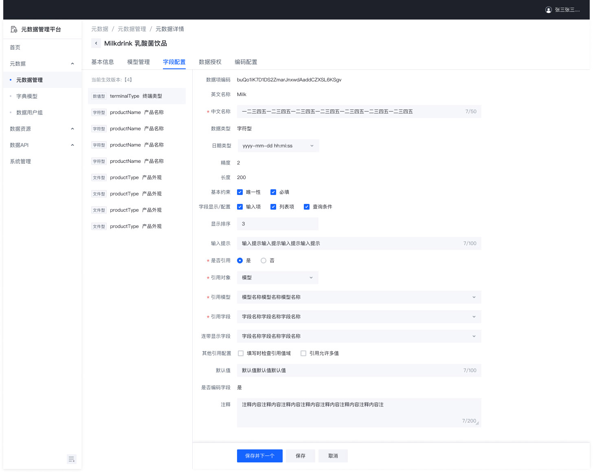Click the platform logo icon in sidebar
Viewport: 593px width, 473px height.
pos(14,29)
